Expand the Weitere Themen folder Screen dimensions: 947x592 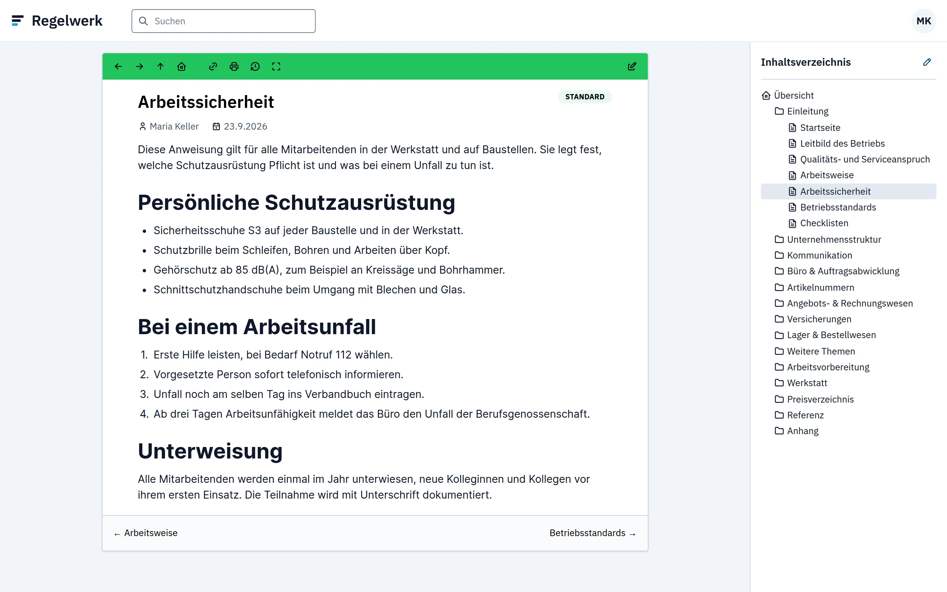pyautogui.click(x=821, y=352)
